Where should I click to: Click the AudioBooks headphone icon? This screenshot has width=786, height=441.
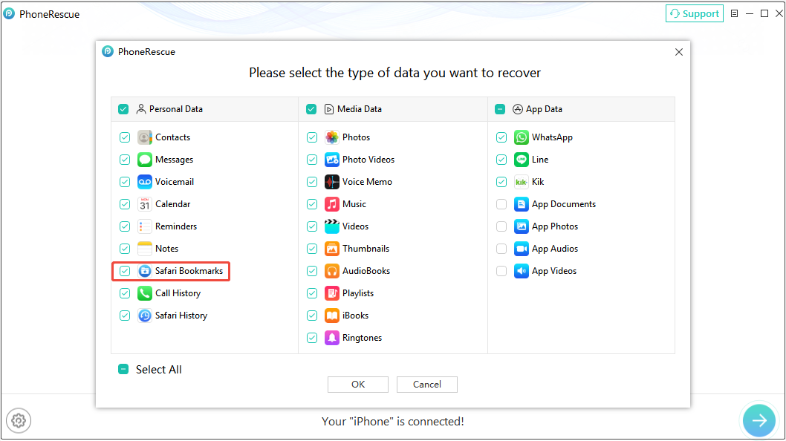click(332, 271)
